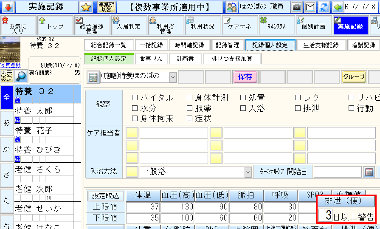Enable the バイタル checkbox
The height and width of the screenshot is (229, 380).
pyautogui.click(x=135, y=98)
